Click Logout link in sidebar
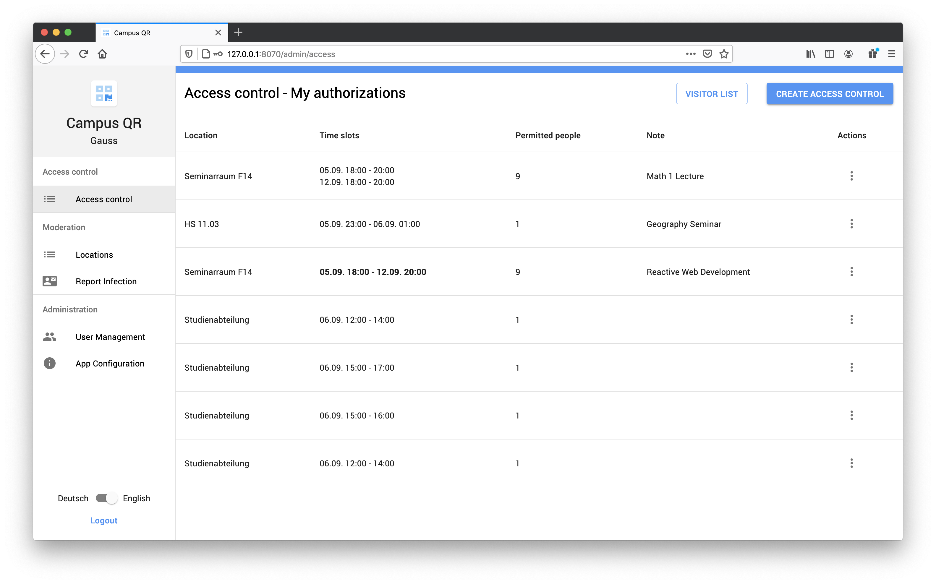The image size is (936, 584). 104,520
